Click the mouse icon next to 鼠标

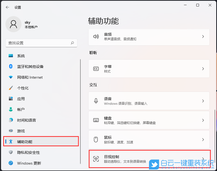[x=96, y=139]
